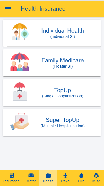Viewport: 104px width, 186px height.
Task: Open the Individual Health plan card
Action: coord(52,33)
